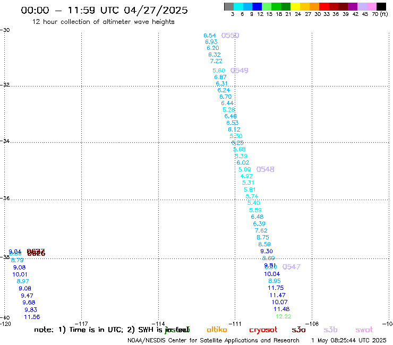Click the wave height value 6.93

pos(211,41)
